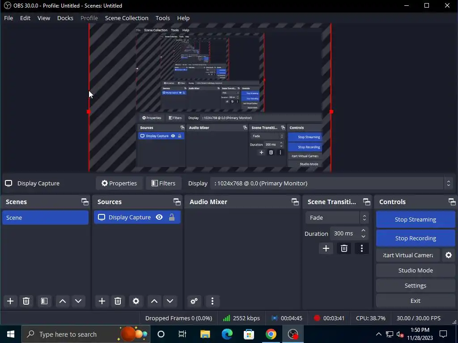The image size is (458, 343).
Task: Move scene down arrow in Scenes dock
Action: (78, 301)
